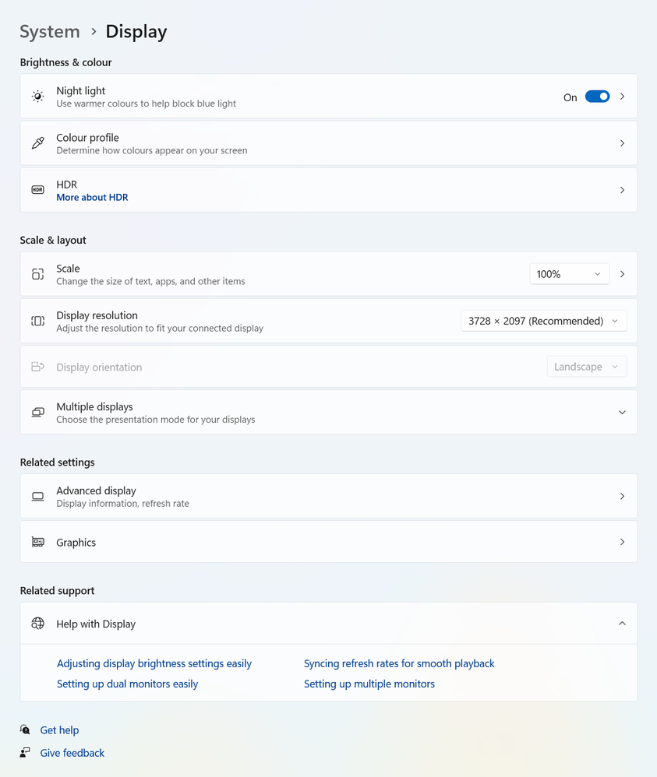Go back to System in breadcrumb
The image size is (657, 777).
[x=50, y=32]
